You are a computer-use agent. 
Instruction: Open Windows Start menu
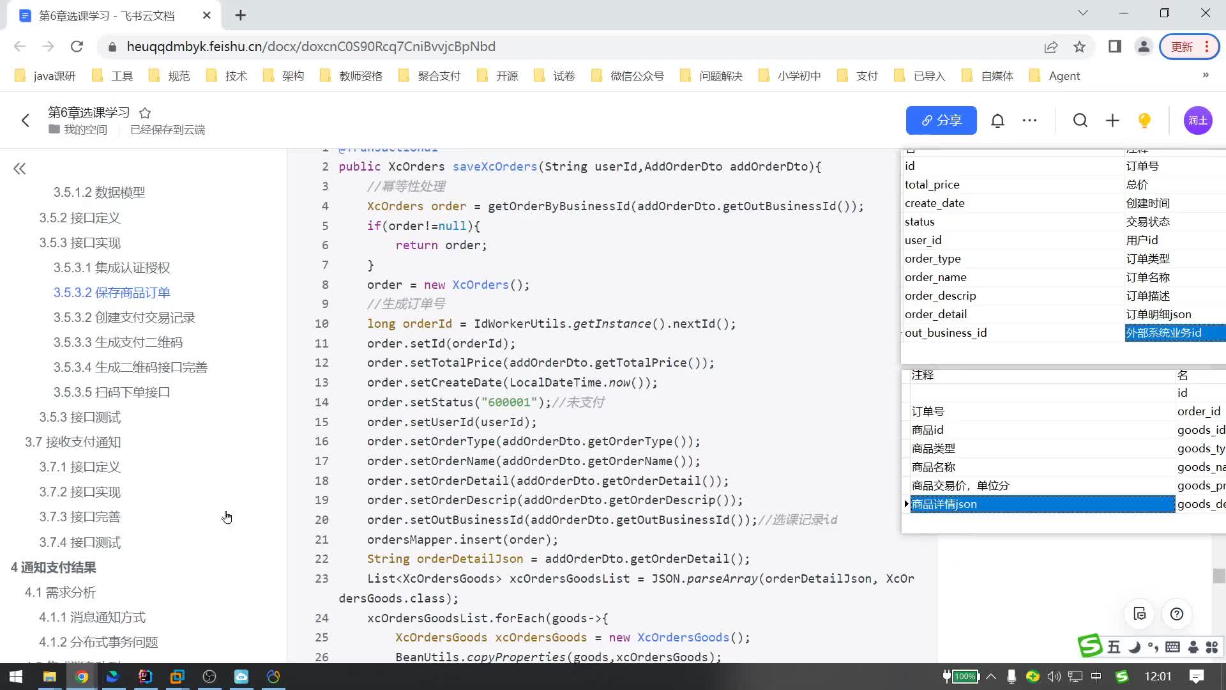coord(17,677)
